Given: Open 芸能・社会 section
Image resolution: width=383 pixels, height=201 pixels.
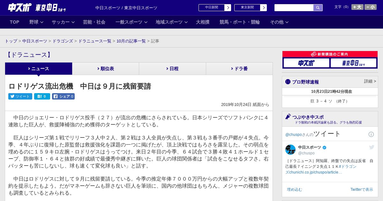Looking at the screenshot, I should click(x=94, y=22).
